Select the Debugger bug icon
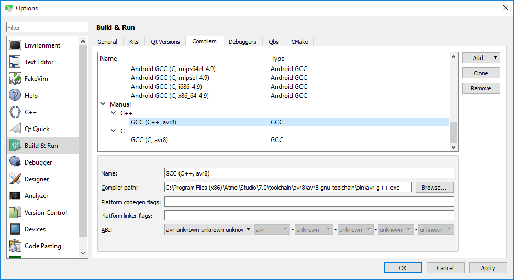This screenshot has width=514, height=280. (15, 162)
